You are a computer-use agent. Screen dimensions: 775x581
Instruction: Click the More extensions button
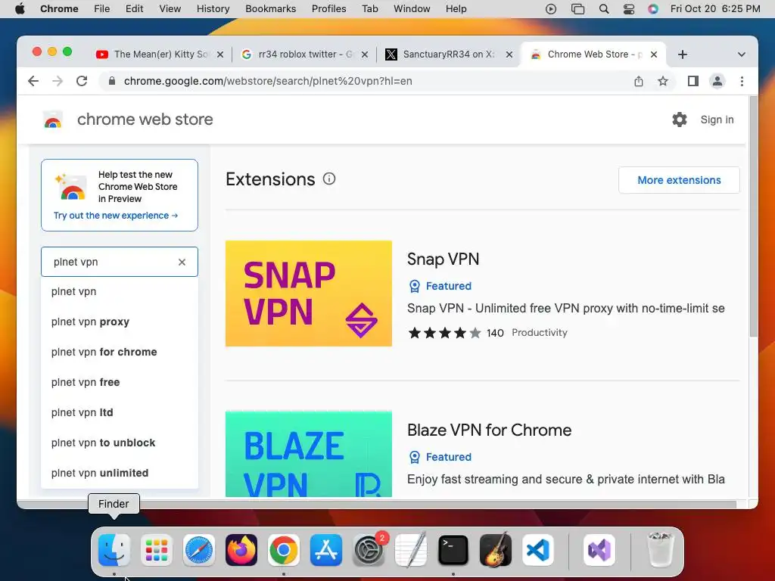pos(679,180)
